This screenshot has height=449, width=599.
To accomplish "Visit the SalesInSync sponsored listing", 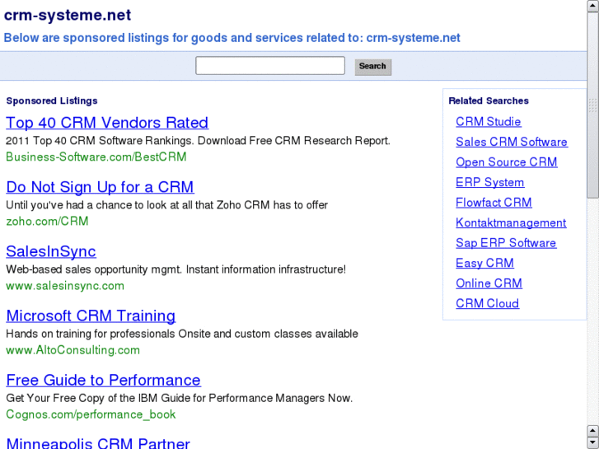I will coord(51,251).
